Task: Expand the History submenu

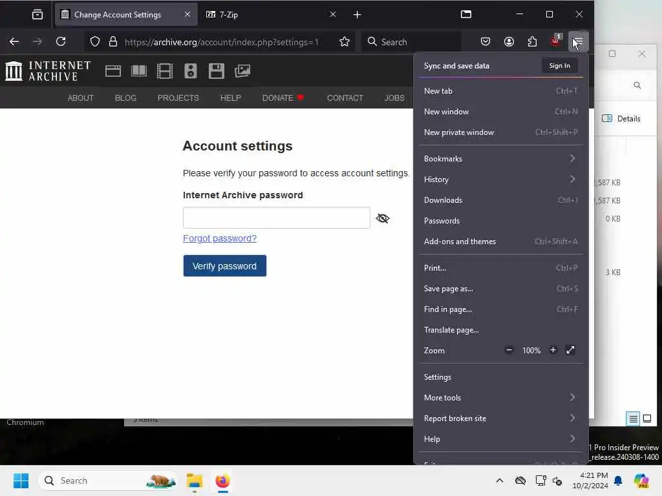Action: [x=501, y=180]
